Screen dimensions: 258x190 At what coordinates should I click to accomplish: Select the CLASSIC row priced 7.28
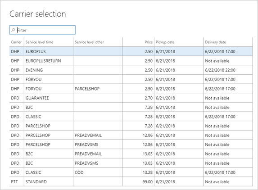click(131, 117)
